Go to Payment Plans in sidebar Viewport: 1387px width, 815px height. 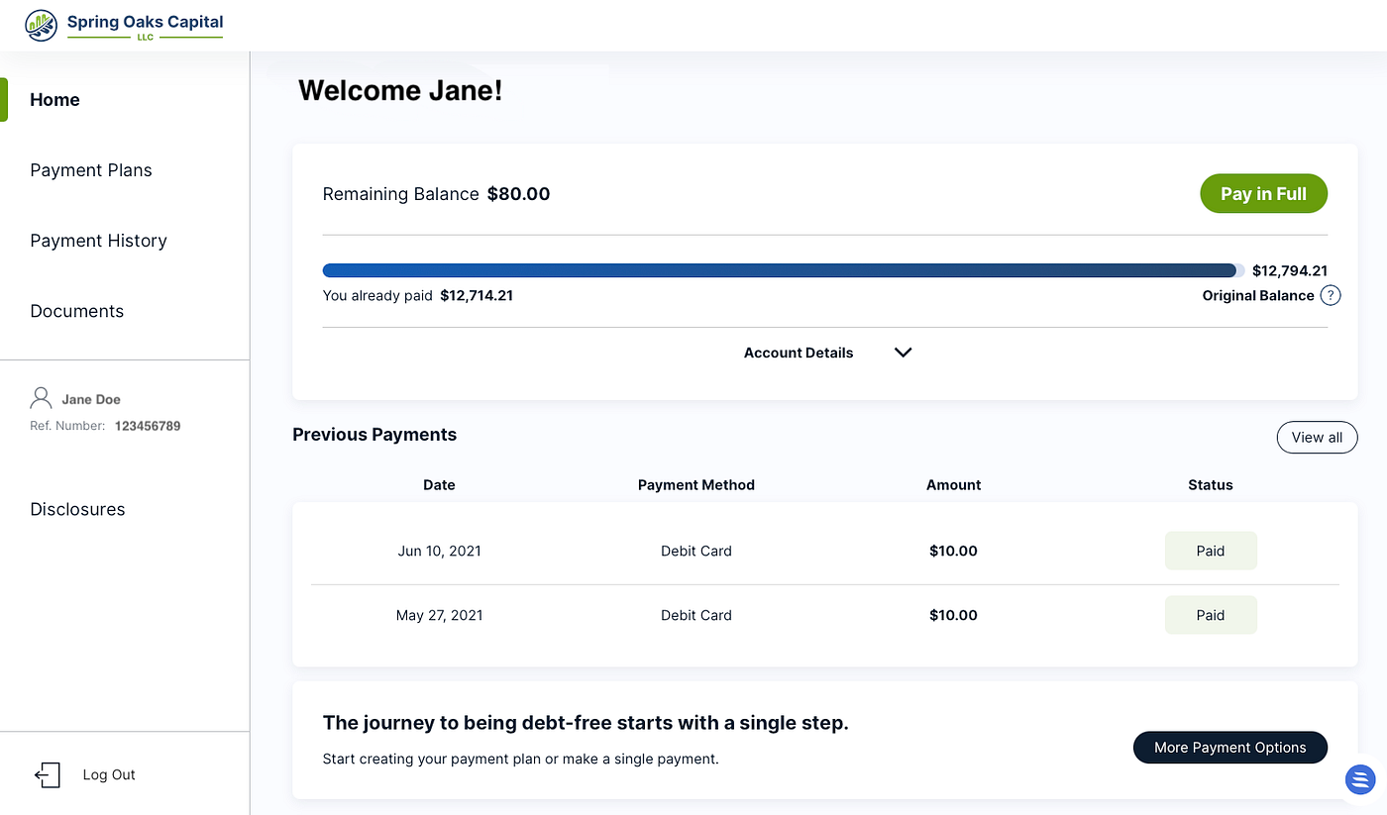click(x=91, y=170)
